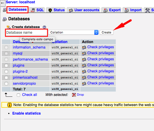This screenshot has height=131, width=154.
Task: Click the Databases heading icon
Action: click(x=5, y=19)
